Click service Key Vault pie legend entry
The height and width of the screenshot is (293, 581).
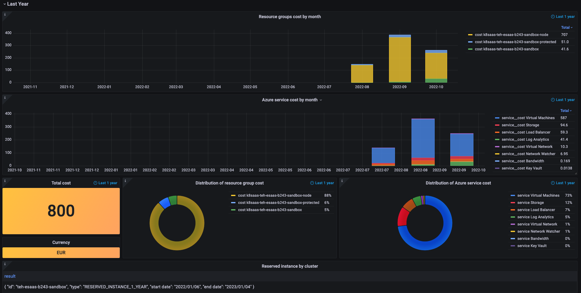532,246
